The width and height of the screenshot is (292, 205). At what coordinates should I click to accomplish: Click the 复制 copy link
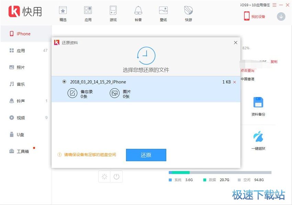[x=274, y=61]
